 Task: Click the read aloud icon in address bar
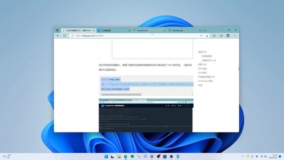tap(201, 36)
